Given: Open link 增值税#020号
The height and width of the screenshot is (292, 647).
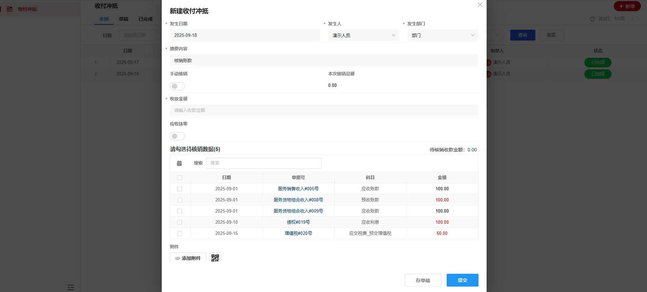Looking at the screenshot, I should [x=298, y=233].
